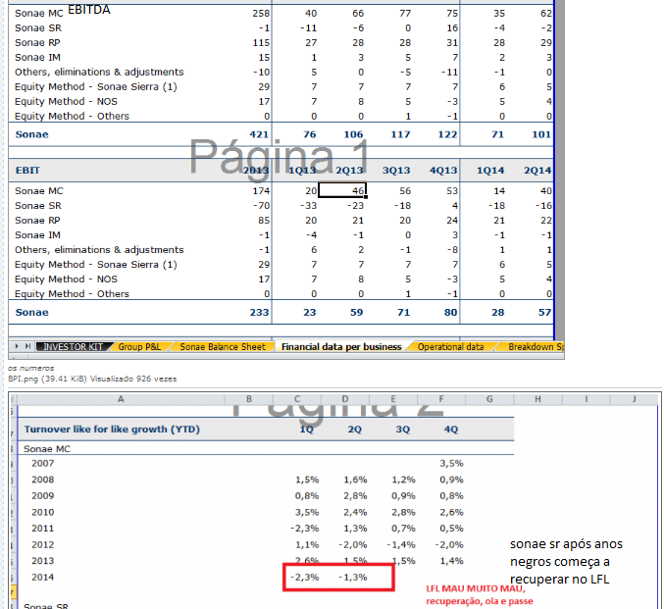Screen dimensions: 664x609
Task: Click the 2008 year row label
Action: 43,480
